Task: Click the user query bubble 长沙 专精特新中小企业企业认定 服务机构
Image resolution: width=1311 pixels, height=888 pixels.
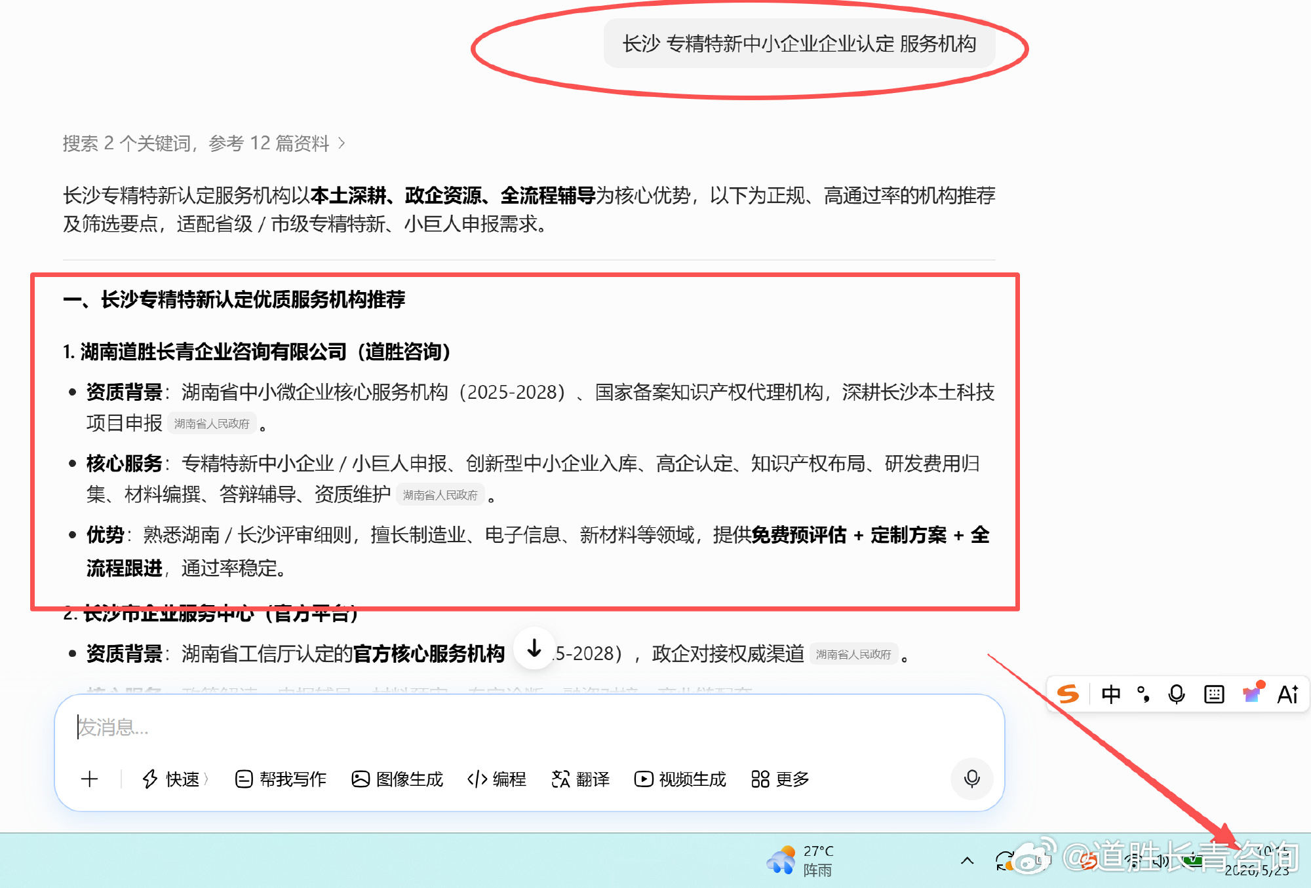Action: point(799,44)
